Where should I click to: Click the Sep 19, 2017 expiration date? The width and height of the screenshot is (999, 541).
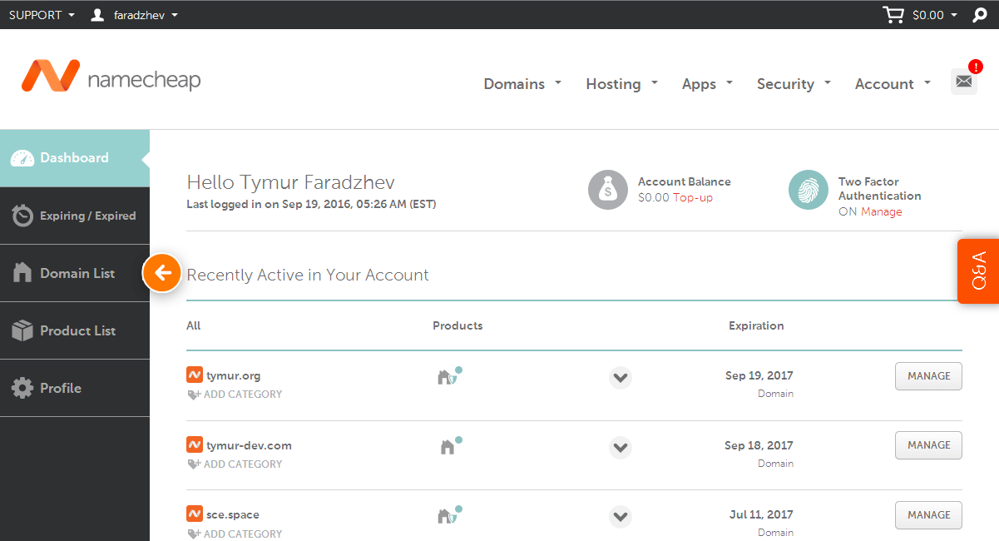click(759, 375)
